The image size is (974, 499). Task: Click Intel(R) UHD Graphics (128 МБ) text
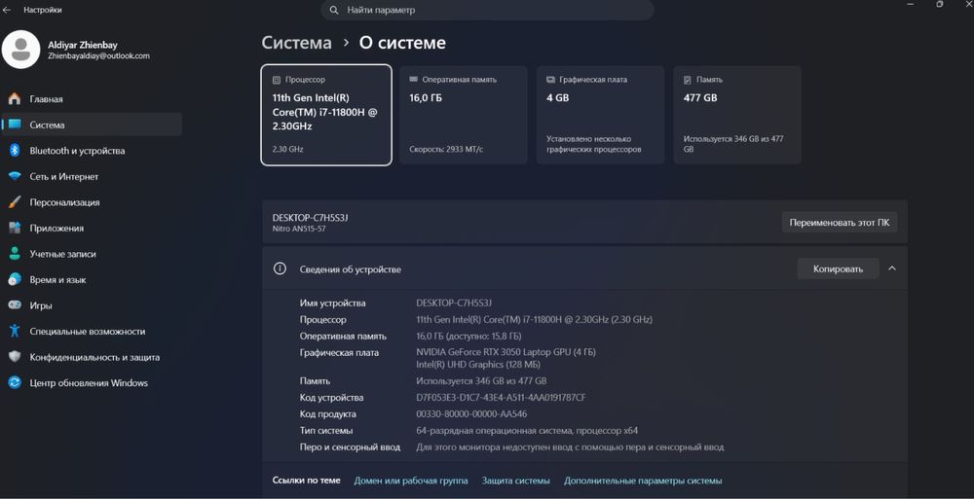(x=478, y=365)
